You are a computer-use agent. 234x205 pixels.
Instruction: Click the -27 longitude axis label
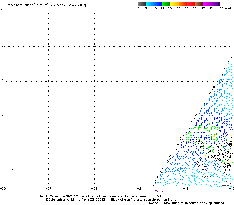pyautogui.click(x=48, y=189)
